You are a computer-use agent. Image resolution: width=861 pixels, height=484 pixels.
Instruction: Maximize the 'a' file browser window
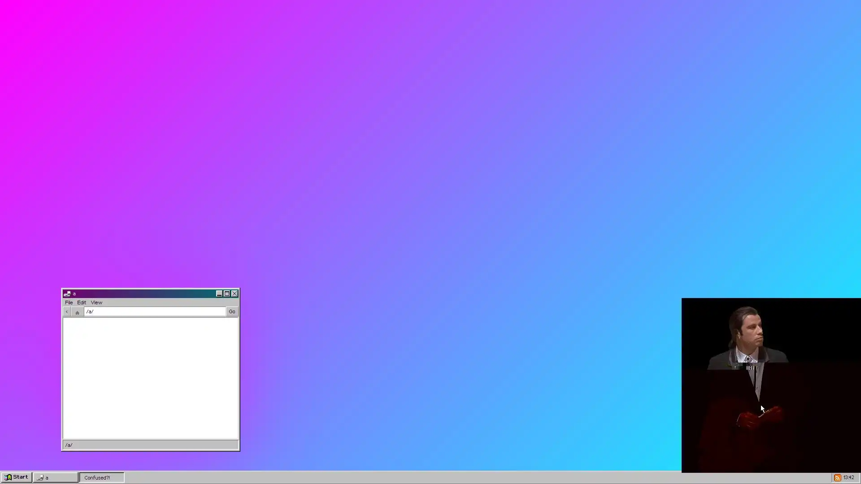coord(227,294)
